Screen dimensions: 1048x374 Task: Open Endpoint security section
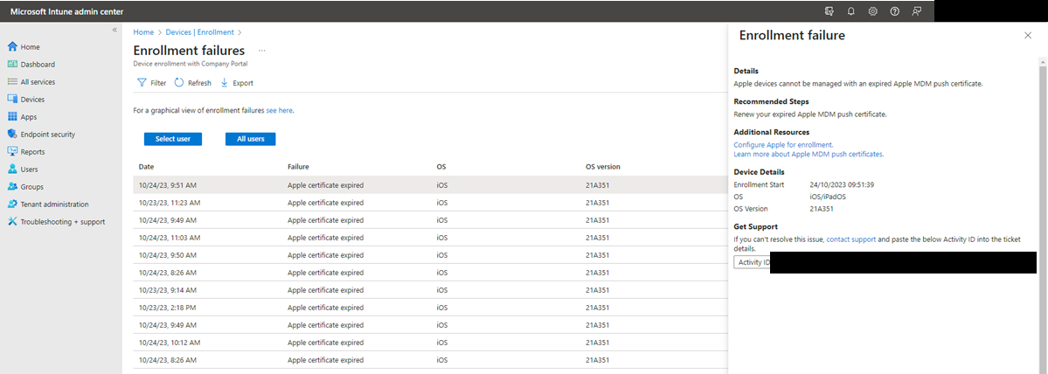pyautogui.click(x=47, y=135)
